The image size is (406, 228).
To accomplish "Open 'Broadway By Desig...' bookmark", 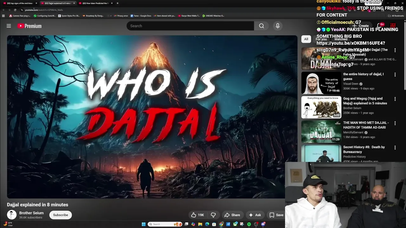I will (93, 16).
